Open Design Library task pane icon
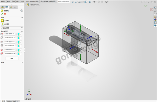The width and height of the screenshot is (157, 102). (155, 11)
